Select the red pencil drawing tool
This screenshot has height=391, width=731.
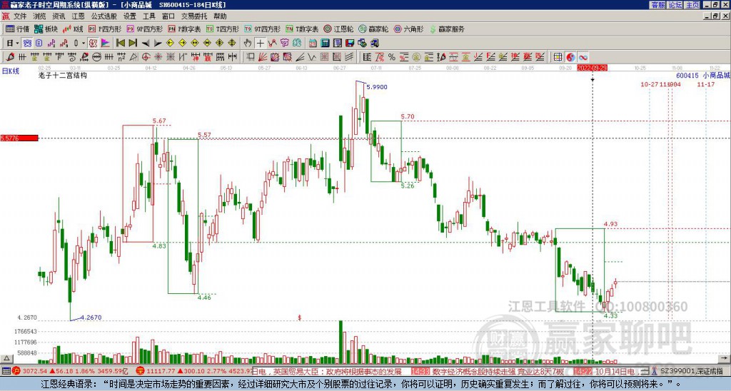10,57
